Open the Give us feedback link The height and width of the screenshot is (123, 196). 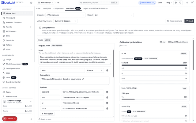[110, 33]
